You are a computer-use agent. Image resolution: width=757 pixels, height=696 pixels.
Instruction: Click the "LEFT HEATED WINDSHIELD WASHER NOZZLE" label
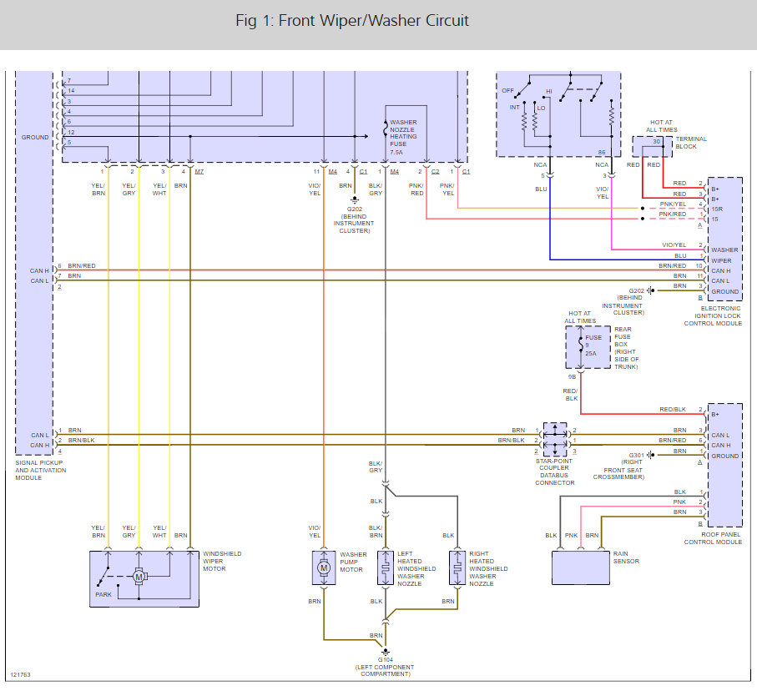(416, 568)
